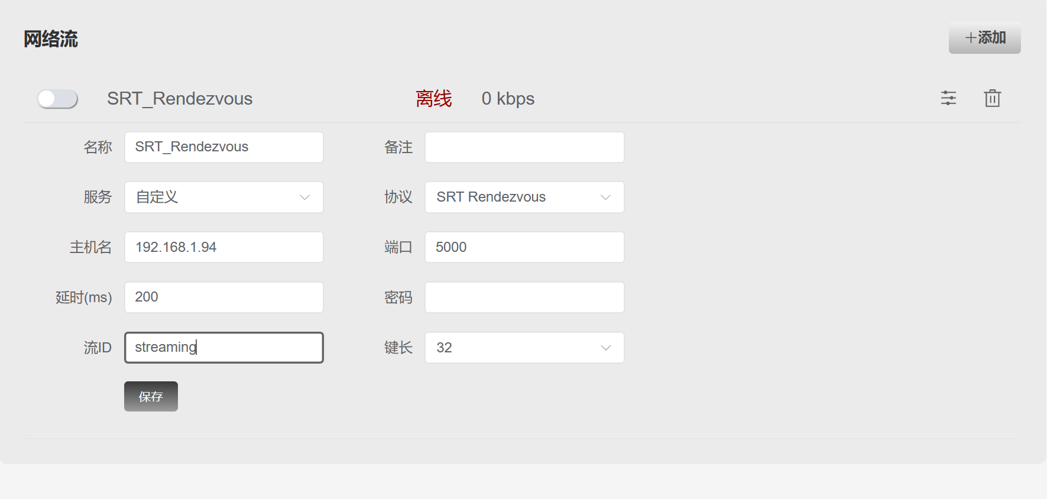Focus the 延时(ms) field showing 200

pyautogui.click(x=223, y=297)
